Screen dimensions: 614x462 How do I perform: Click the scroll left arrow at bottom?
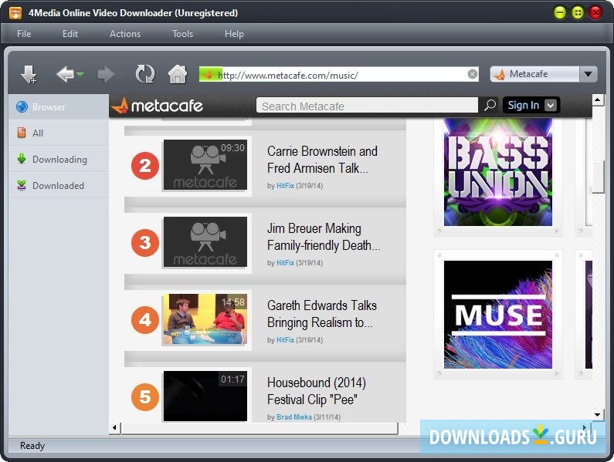tap(114, 427)
